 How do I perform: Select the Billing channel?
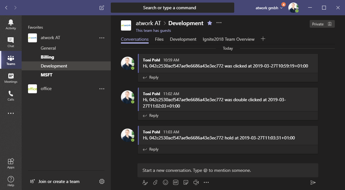click(x=47, y=57)
